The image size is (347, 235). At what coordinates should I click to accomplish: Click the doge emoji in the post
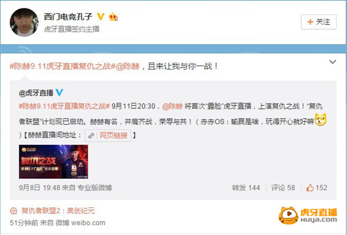320,120
